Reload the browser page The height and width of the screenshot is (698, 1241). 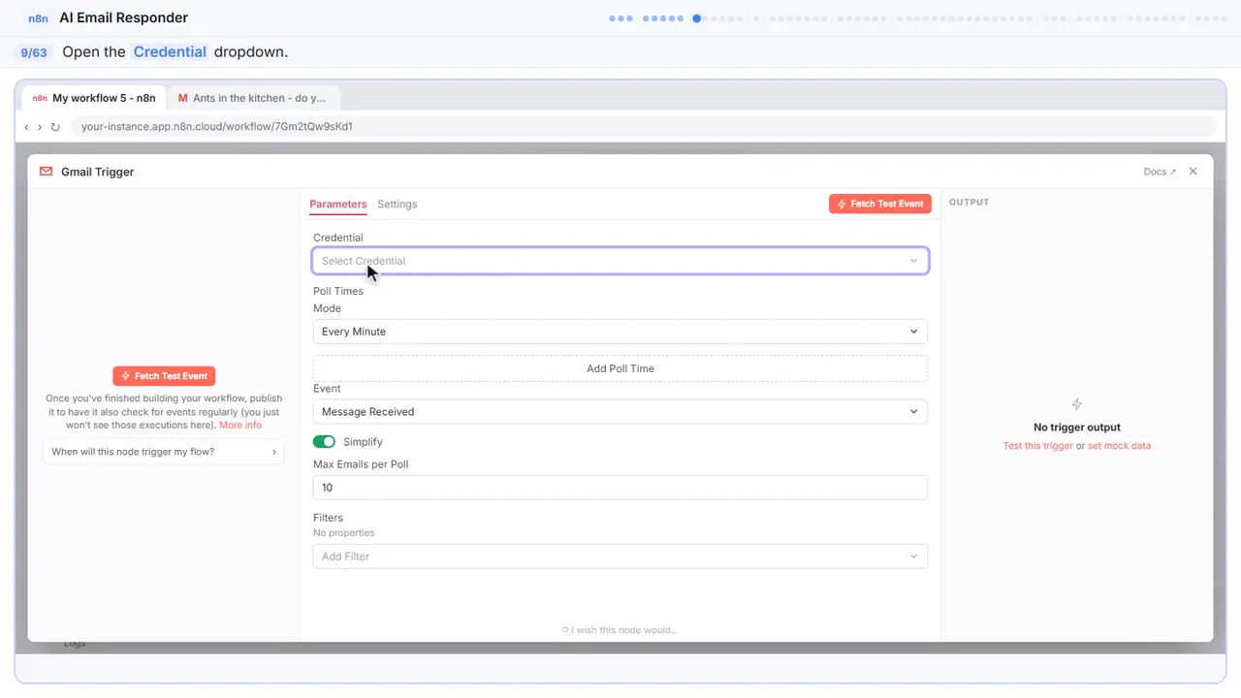[55, 127]
